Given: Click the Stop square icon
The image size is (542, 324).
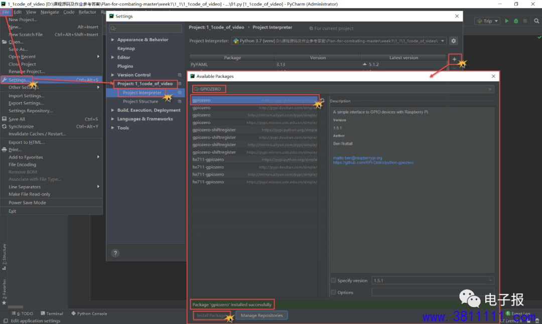Looking at the screenshot, I should [x=525, y=21].
